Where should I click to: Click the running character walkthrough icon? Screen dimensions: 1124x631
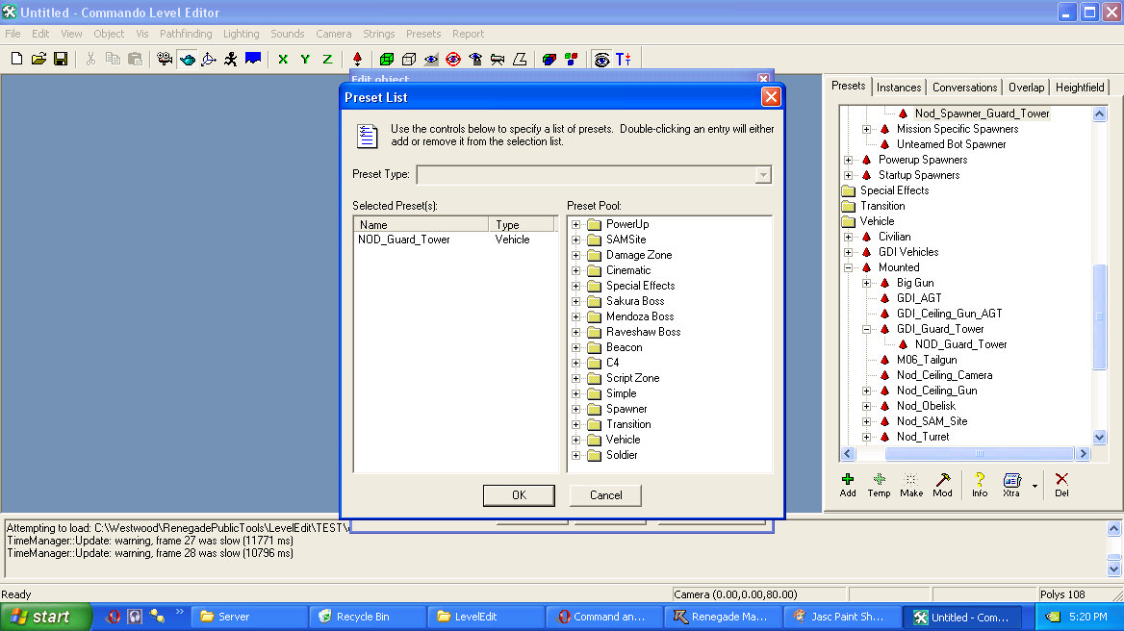230,59
